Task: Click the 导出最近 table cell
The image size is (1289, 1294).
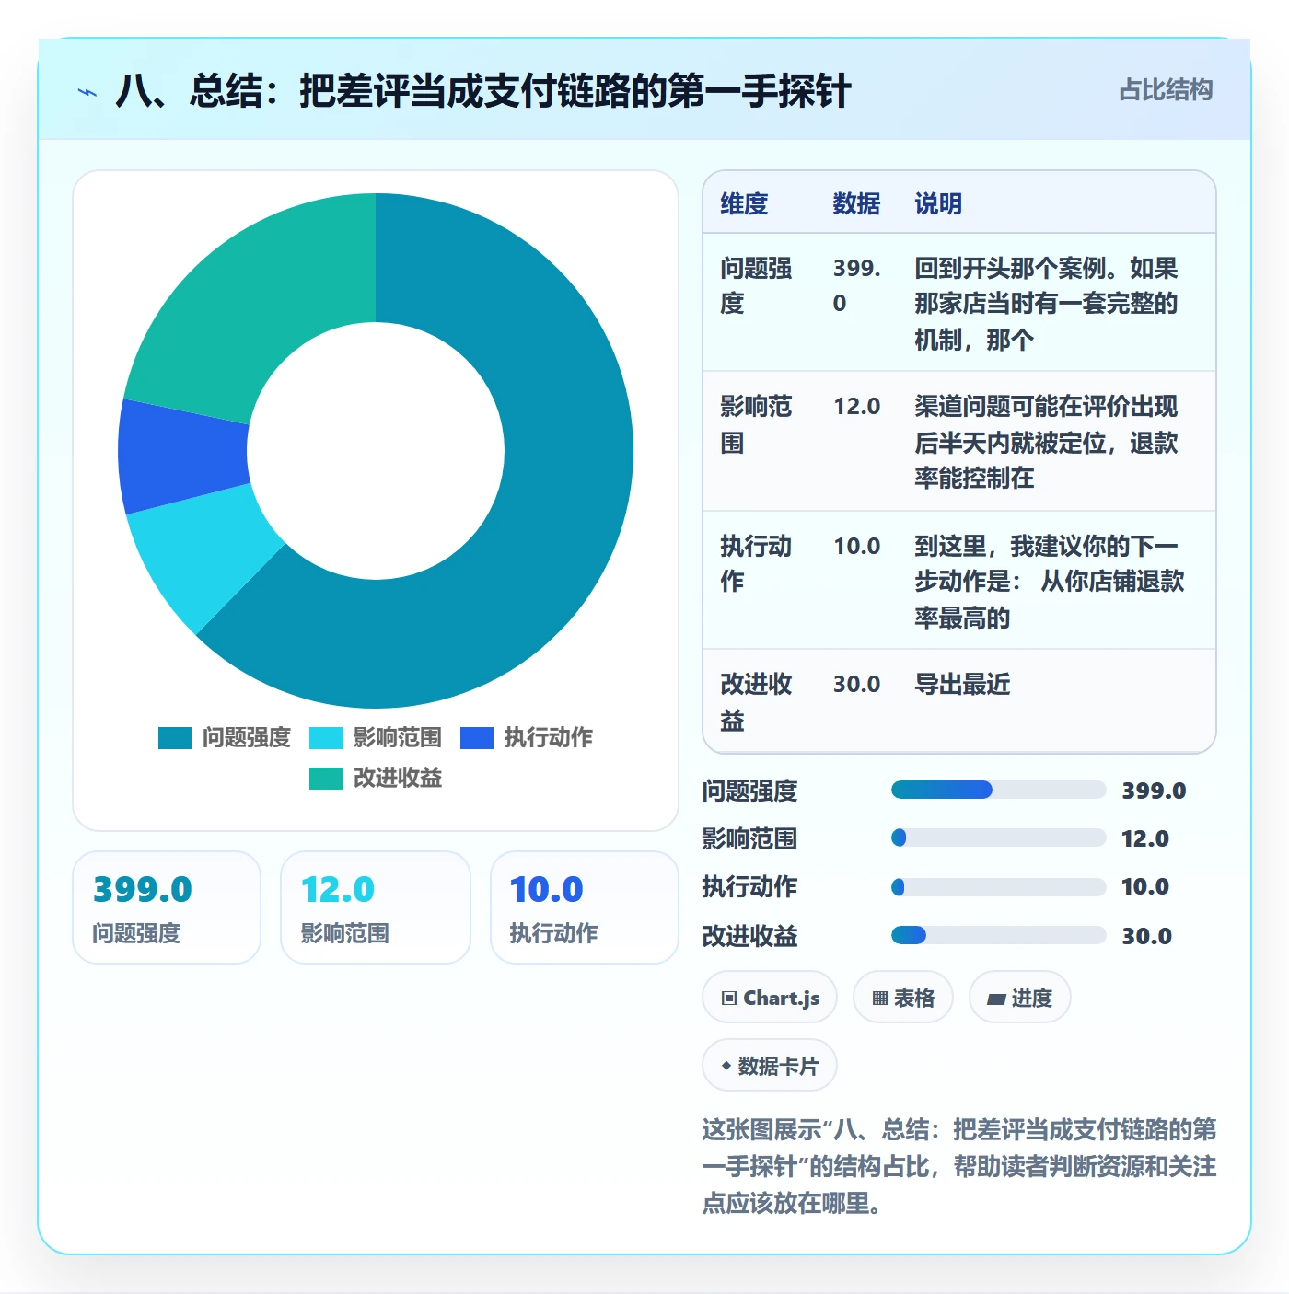Action: tap(962, 684)
